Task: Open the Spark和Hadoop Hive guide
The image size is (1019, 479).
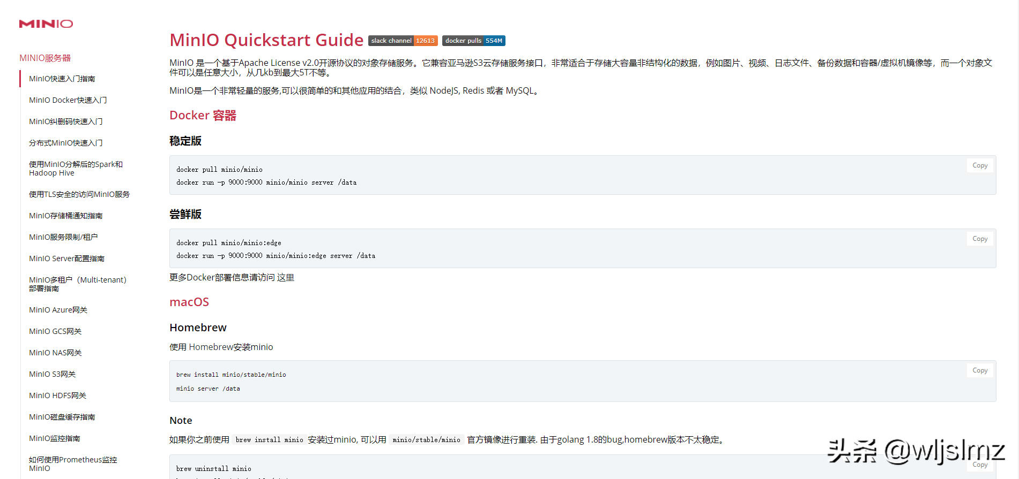Action: click(x=76, y=169)
